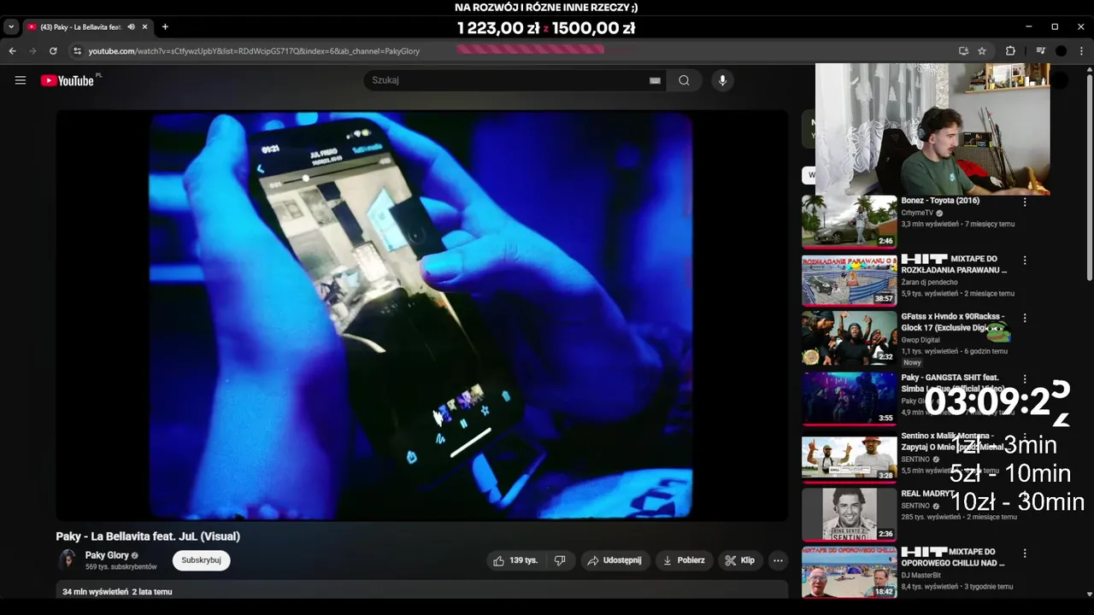The height and width of the screenshot is (615, 1094).
Task: Open options for Mixtape do rozkładania parawanu
Action: pyautogui.click(x=1025, y=261)
